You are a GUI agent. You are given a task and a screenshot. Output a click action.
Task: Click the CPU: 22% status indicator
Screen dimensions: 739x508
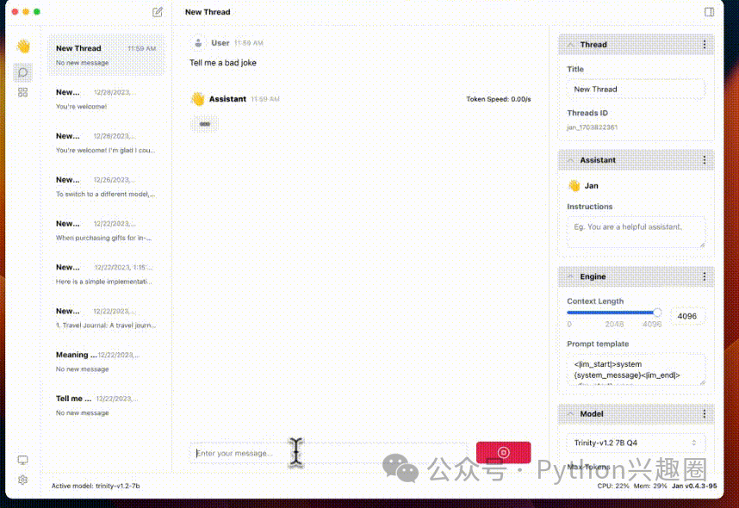[613, 486]
